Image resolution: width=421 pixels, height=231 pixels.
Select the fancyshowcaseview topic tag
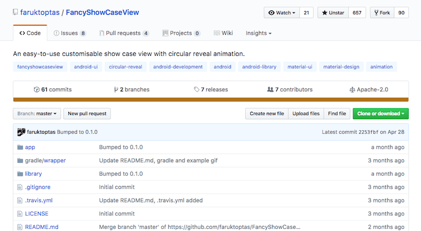tap(40, 67)
